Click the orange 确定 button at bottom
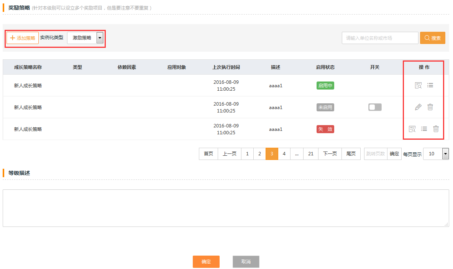Viewport: 453px width, 269px height. [x=206, y=262]
